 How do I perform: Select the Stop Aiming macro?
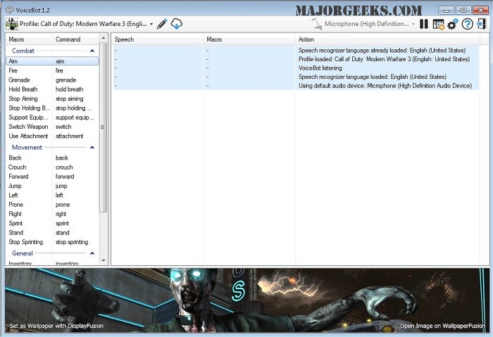[52, 98]
